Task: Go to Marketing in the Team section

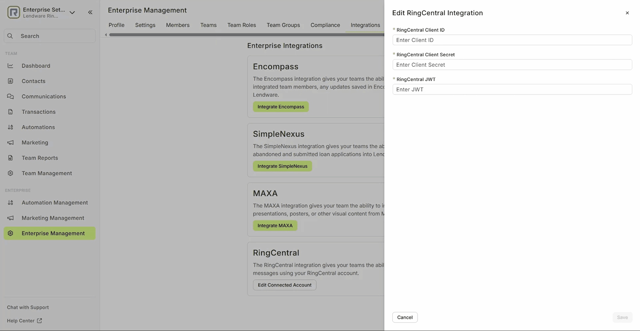Action: pyautogui.click(x=50, y=143)
